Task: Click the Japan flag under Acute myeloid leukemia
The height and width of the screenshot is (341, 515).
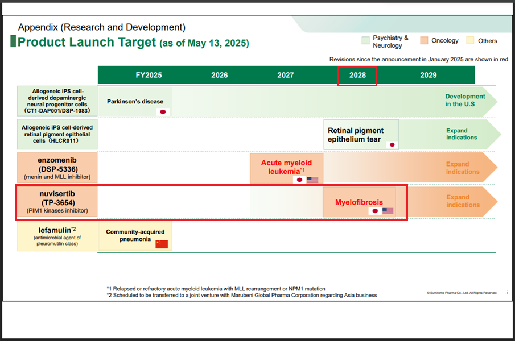Action: (299, 180)
